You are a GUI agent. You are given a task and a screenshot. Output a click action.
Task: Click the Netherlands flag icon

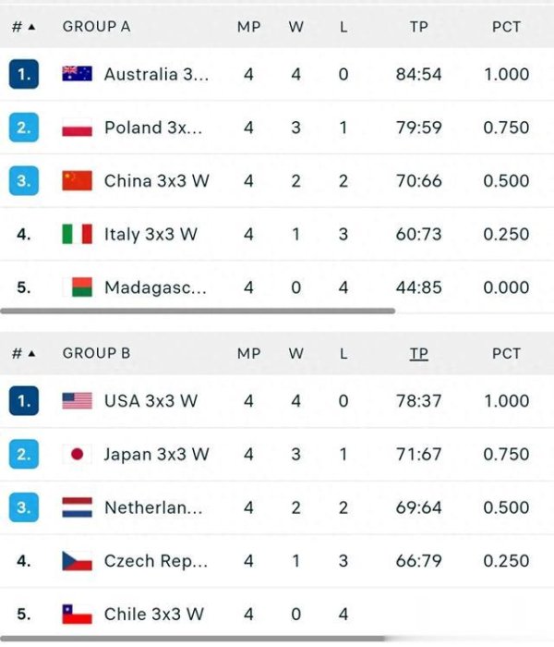[77, 507]
